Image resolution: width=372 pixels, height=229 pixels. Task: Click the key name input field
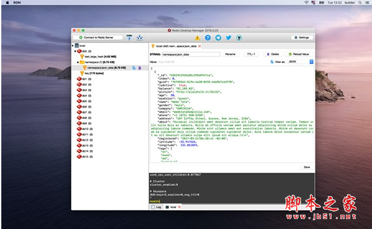coord(191,54)
